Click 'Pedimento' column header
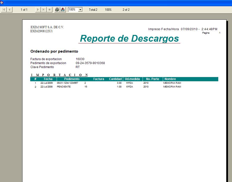This screenshot has height=182, width=232. tap(72, 79)
